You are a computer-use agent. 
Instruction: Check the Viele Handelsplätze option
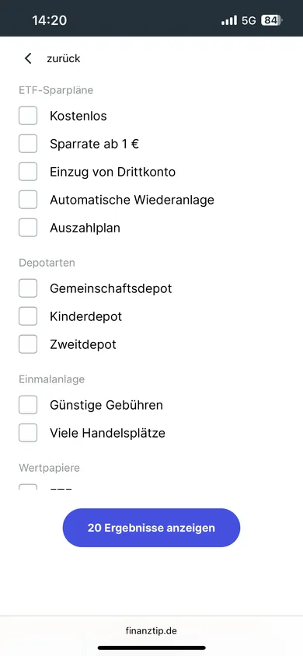[x=28, y=433]
